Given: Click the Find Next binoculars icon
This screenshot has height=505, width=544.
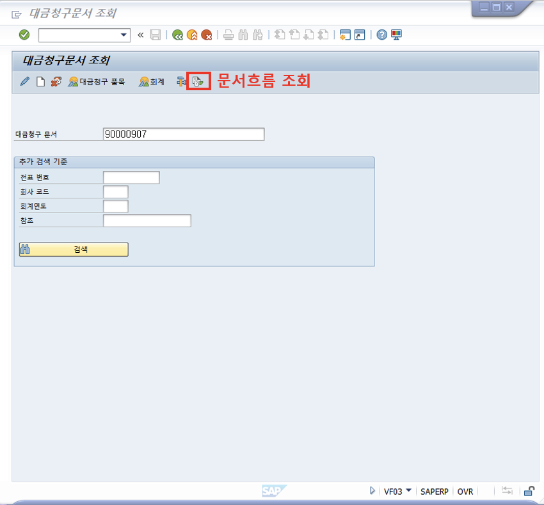Looking at the screenshot, I should pos(258,35).
